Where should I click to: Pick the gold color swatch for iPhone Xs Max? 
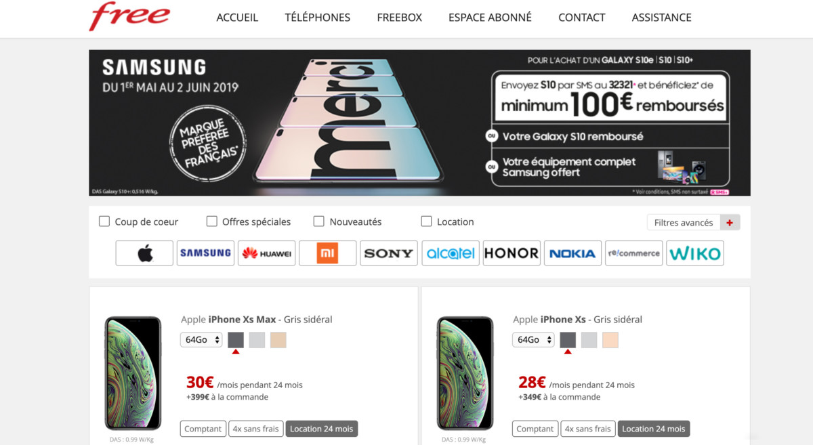[x=278, y=340]
